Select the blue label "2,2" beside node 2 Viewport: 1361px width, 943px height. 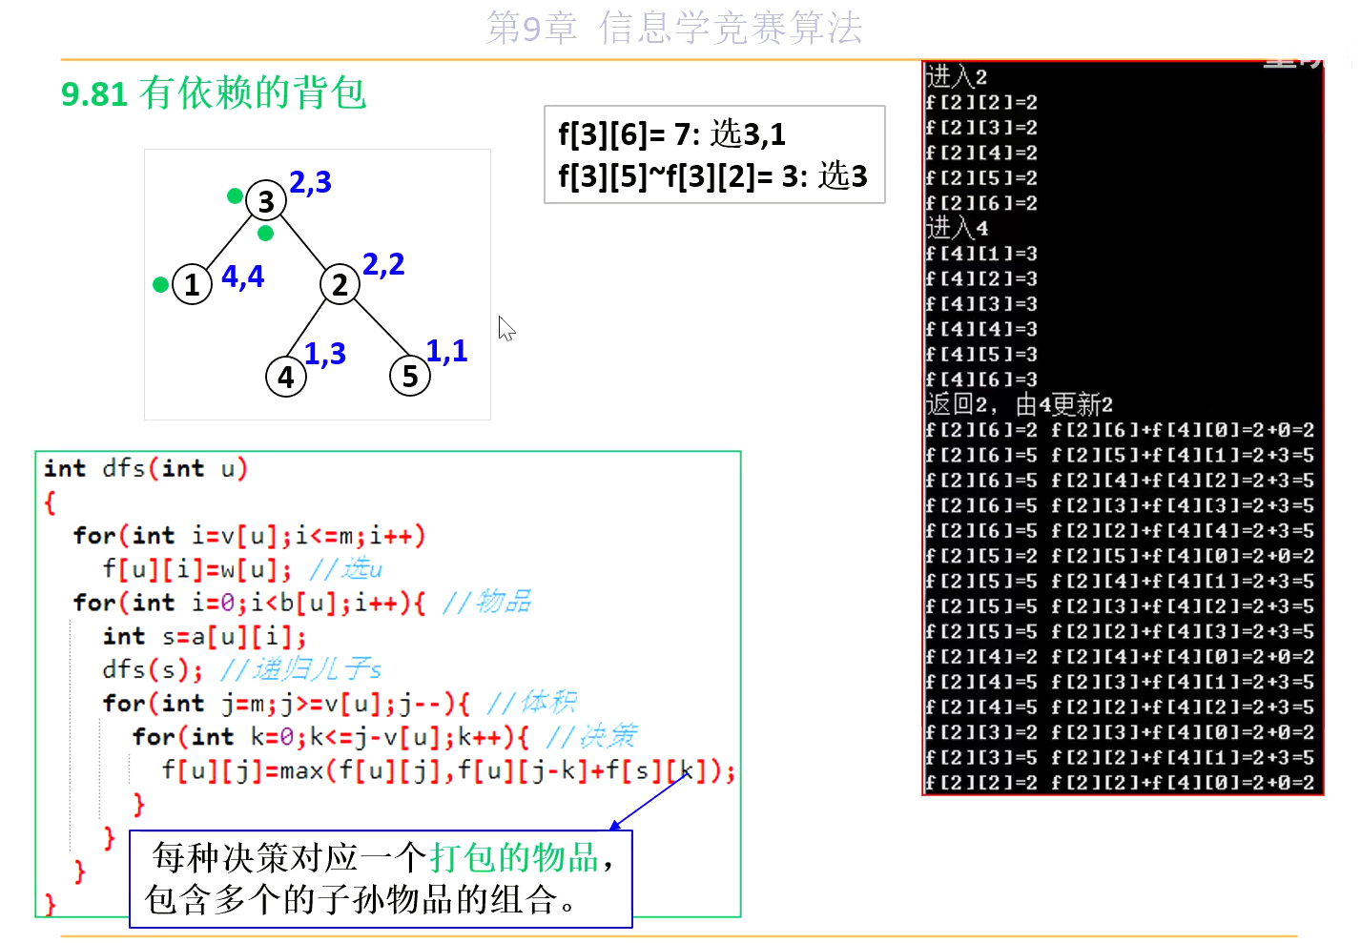pyautogui.click(x=383, y=263)
